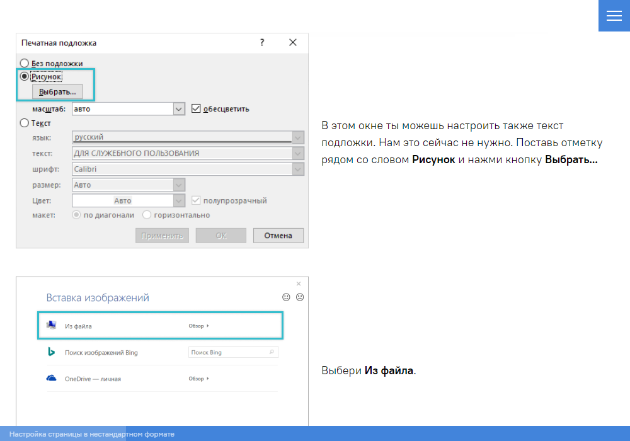Image resolution: width=630 pixels, height=441 pixels.
Task: Select the Текст radio button
Action: [x=25, y=123]
